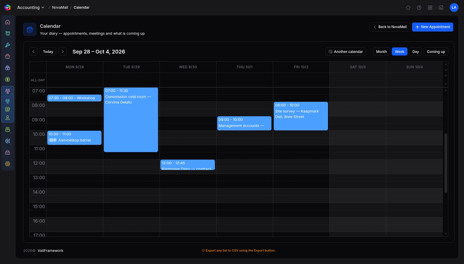Open the apps grid icon in top bar
Screen dimensions: 464x264
click(430, 8)
